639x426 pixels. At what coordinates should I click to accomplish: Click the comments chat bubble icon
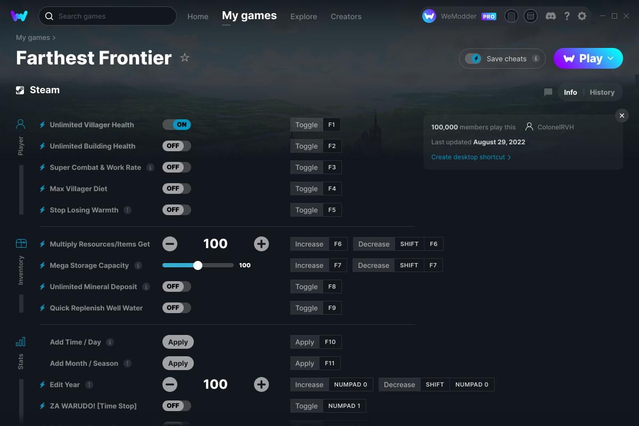tap(548, 92)
